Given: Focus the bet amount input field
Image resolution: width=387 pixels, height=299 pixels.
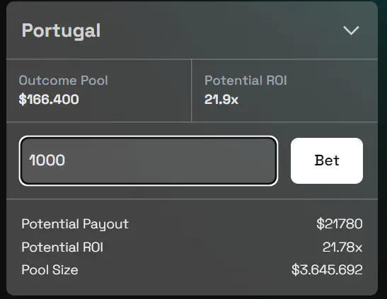Looking at the screenshot, I should (149, 160).
